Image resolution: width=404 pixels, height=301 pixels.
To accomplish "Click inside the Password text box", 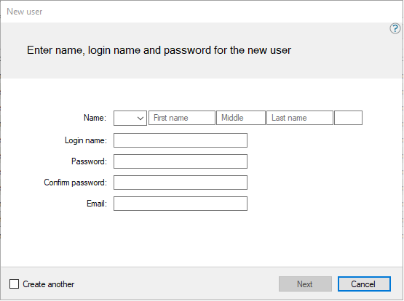I will 181,161.
